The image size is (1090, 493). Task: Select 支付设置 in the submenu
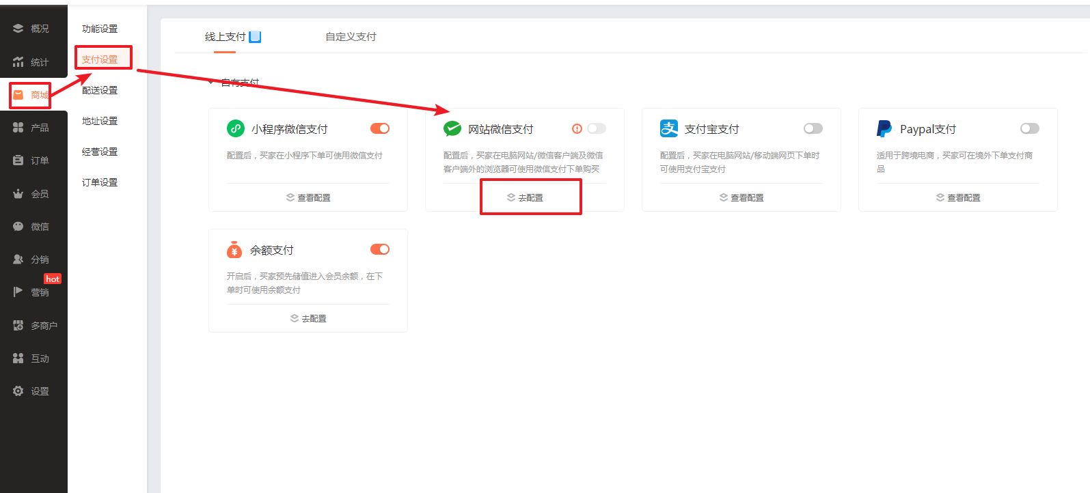[x=100, y=59]
